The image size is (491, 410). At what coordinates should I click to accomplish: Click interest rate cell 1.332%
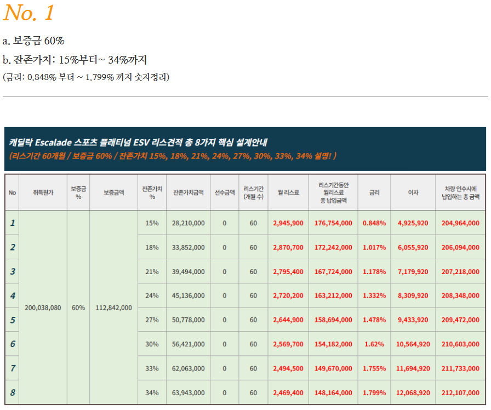pos(374,295)
